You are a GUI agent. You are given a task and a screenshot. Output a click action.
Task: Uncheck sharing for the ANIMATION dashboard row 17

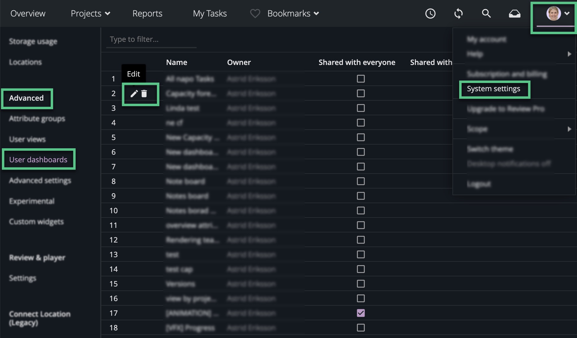(361, 313)
